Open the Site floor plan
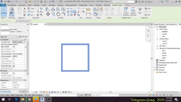This screenshot has width=181, height=102. click(x=163, y=37)
